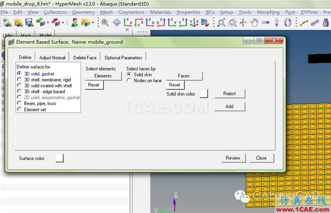Viewport: 331px width, 213px height.
Task: Select the isometric XYZ view icon
Action: pos(194,22)
